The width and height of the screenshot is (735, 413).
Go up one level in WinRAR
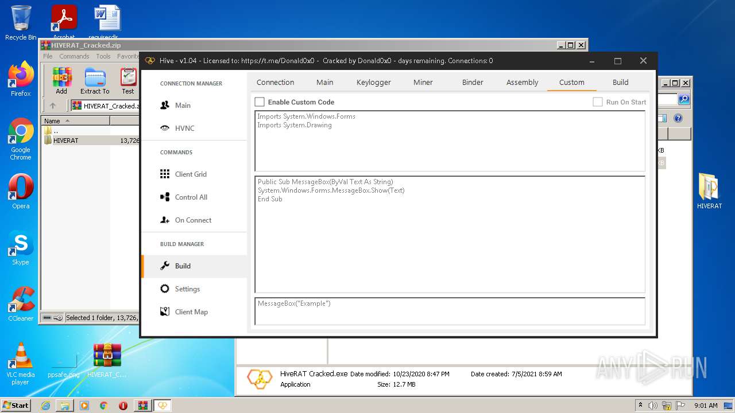(53, 106)
